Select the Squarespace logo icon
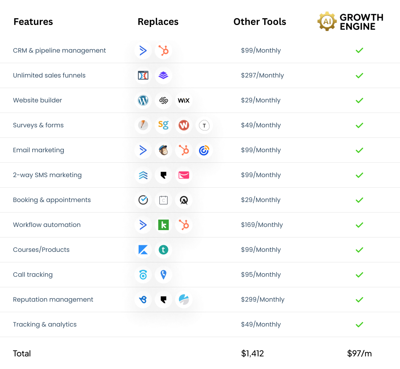 click(164, 100)
